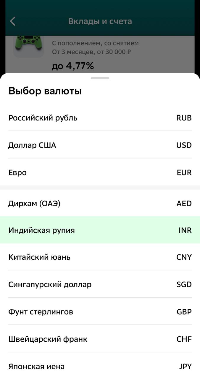The image size is (200, 380).
Task: Tap the Выбор валюты sheet heading
Action: [x=45, y=91]
